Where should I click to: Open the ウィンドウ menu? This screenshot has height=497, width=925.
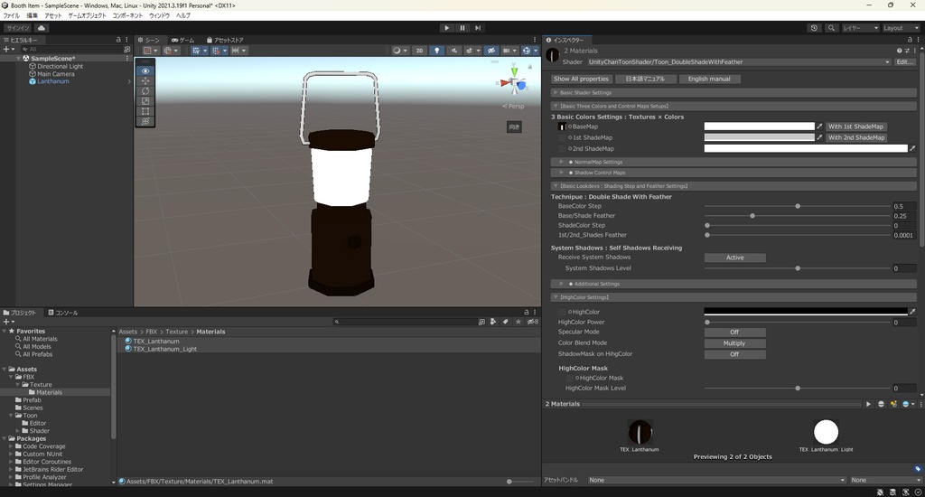158,15
